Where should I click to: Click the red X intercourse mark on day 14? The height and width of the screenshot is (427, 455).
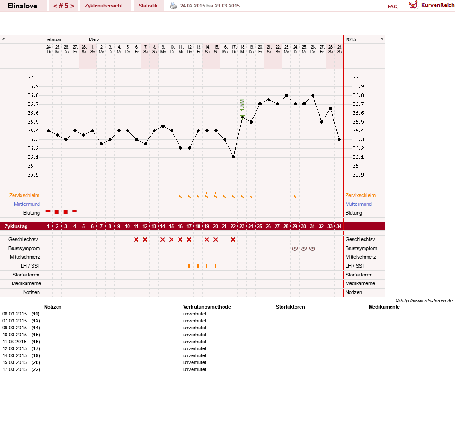click(x=162, y=239)
